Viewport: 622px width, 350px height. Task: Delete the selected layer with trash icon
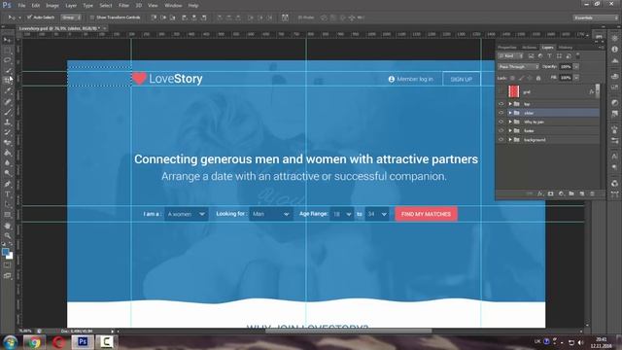coord(592,193)
